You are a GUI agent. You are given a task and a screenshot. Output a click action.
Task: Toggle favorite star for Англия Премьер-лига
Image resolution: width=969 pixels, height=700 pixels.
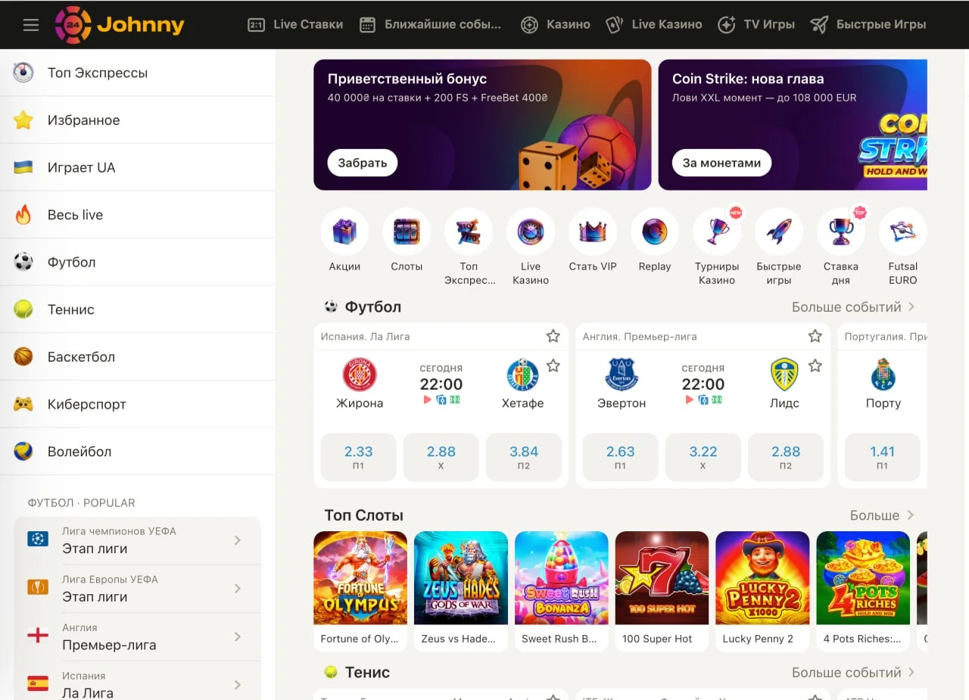tap(815, 336)
